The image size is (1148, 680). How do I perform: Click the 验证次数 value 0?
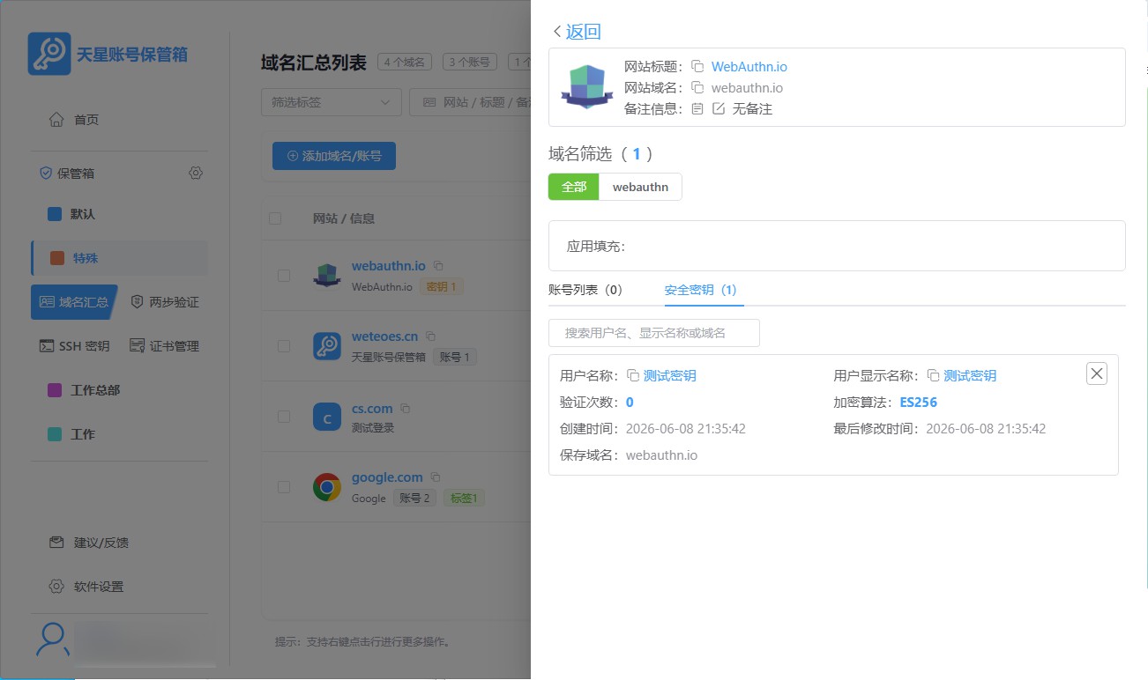[630, 403]
